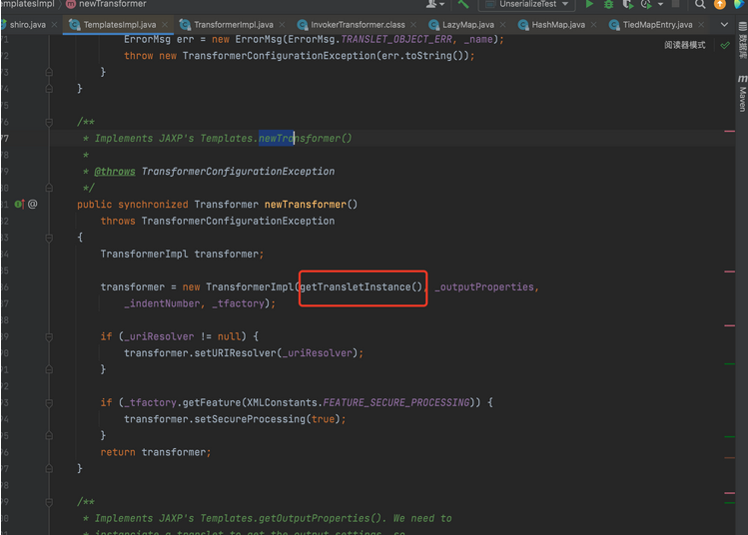
Task: Click the @throws Javadoc tag
Action: [115, 172]
